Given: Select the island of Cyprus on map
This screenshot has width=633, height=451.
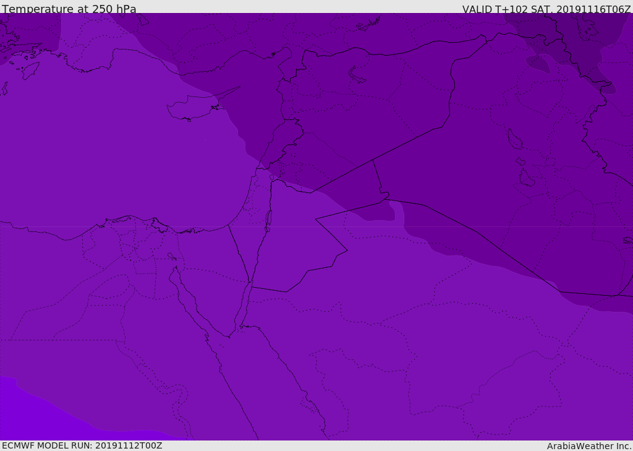Looking at the screenshot, I should click(190, 107).
